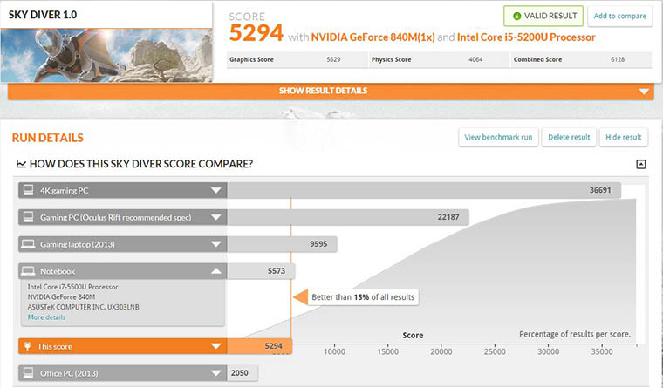Viewport: 663px width, 388px height.
Task: Click the Valid Result info icon
Action: [x=516, y=16]
